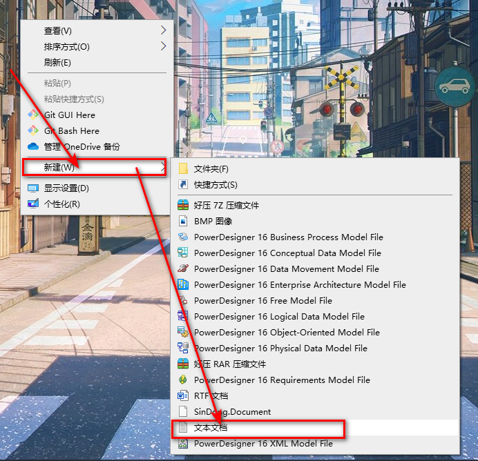Open the 排序方式(O) menu entry
The width and height of the screenshot is (478, 461).
[x=97, y=47]
